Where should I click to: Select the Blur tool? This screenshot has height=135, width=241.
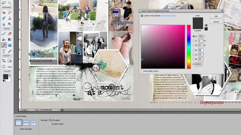4,24
